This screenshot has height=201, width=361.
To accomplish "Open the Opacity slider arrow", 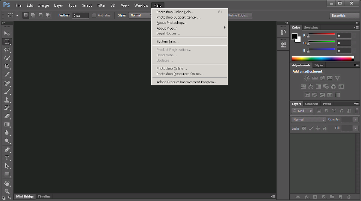I will pos(355,119).
